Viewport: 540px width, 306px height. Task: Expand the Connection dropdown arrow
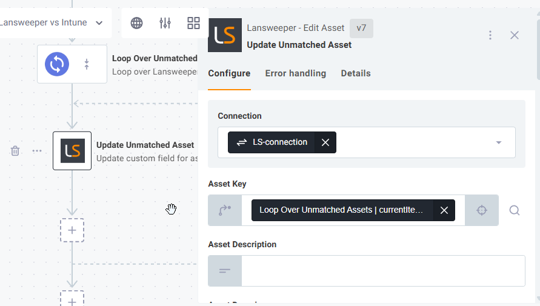[x=499, y=142]
